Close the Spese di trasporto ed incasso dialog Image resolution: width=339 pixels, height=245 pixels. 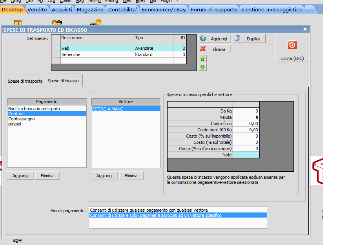[305, 29]
